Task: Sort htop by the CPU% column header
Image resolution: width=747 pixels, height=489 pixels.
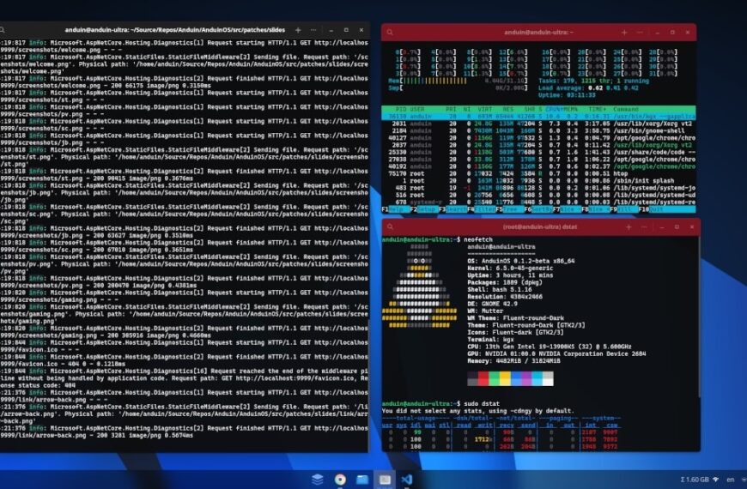Action: (x=554, y=109)
